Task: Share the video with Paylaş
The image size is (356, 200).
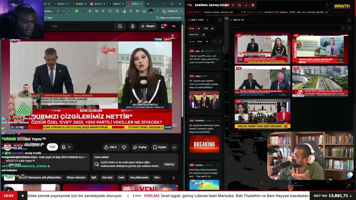Action: point(140,147)
